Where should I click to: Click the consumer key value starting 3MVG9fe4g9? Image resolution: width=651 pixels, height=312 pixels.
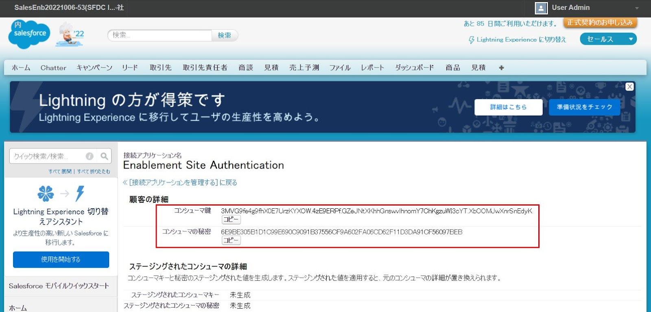click(376, 211)
